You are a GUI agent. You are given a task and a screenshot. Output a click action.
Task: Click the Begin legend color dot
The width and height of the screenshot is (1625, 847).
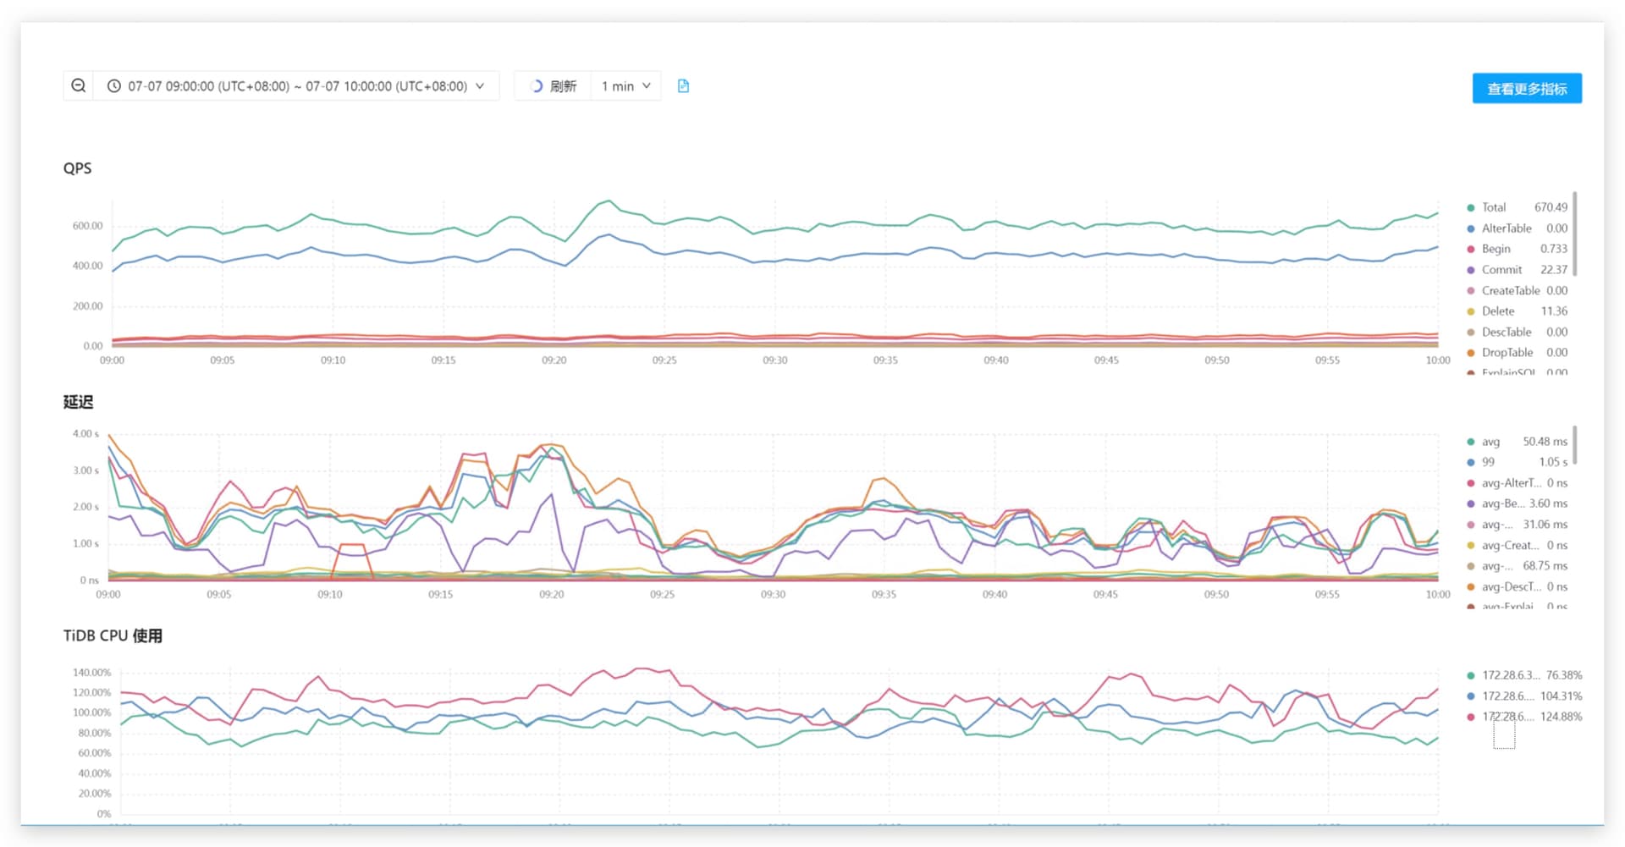[1471, 250]
